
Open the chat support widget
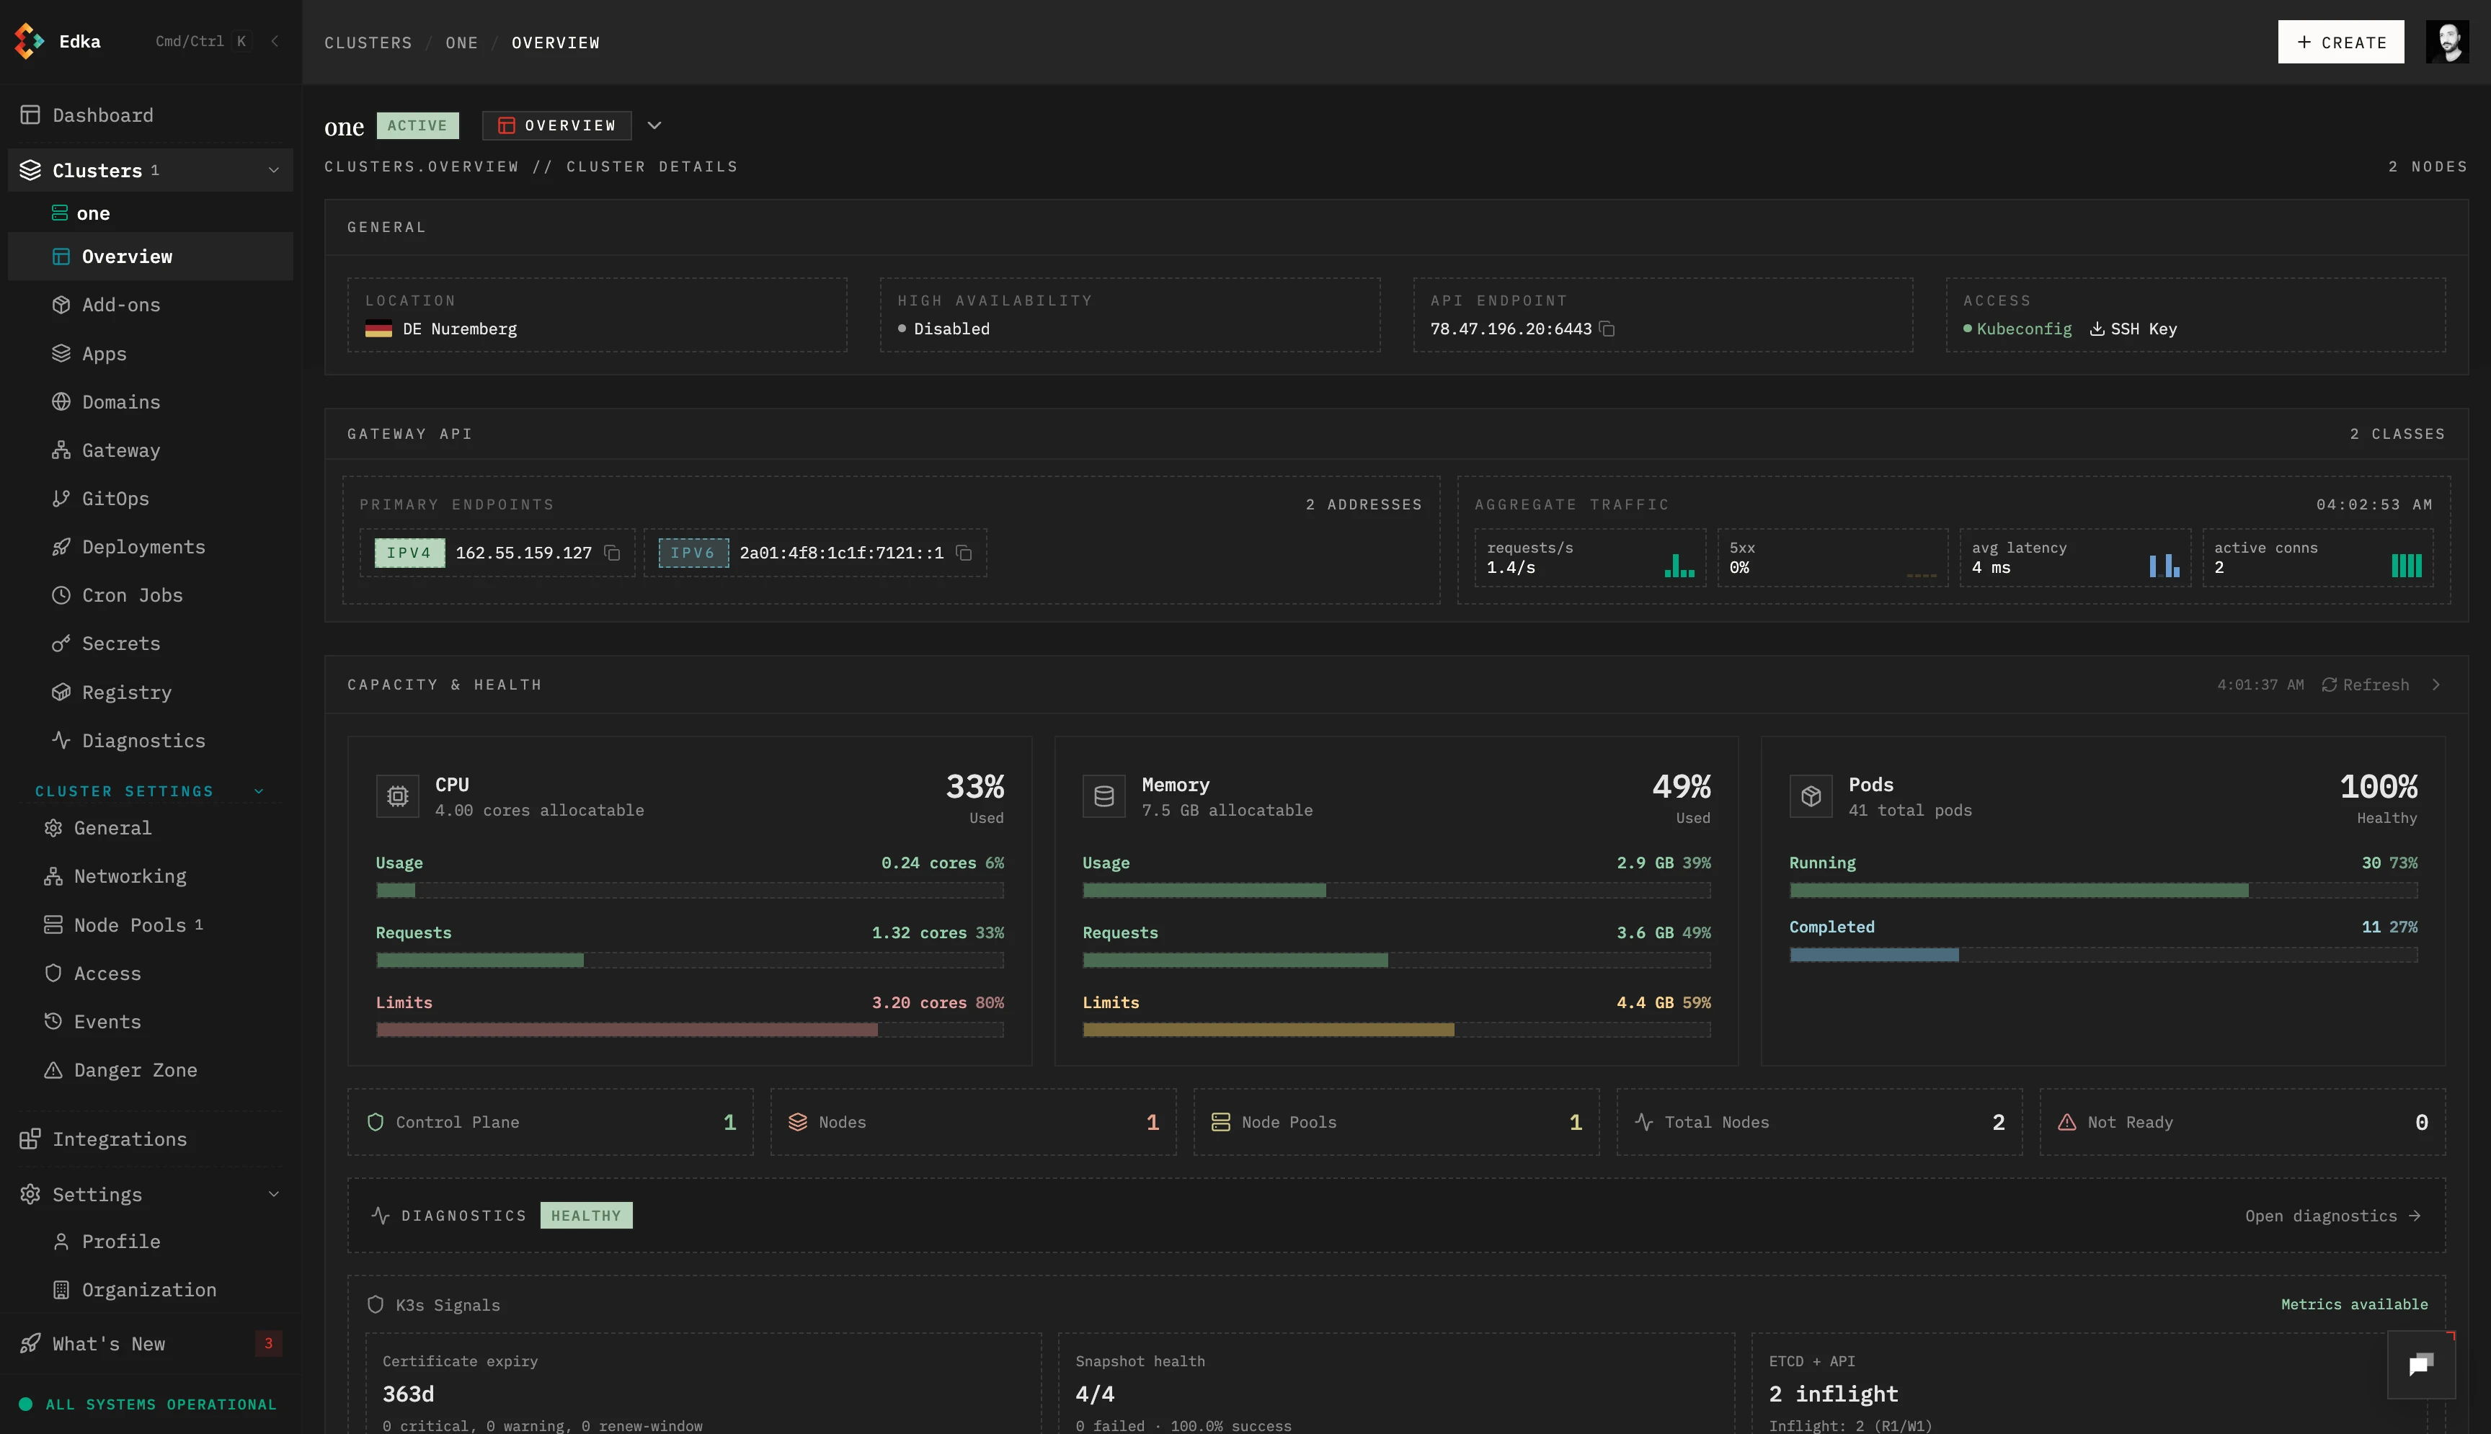point(2420,1364)
